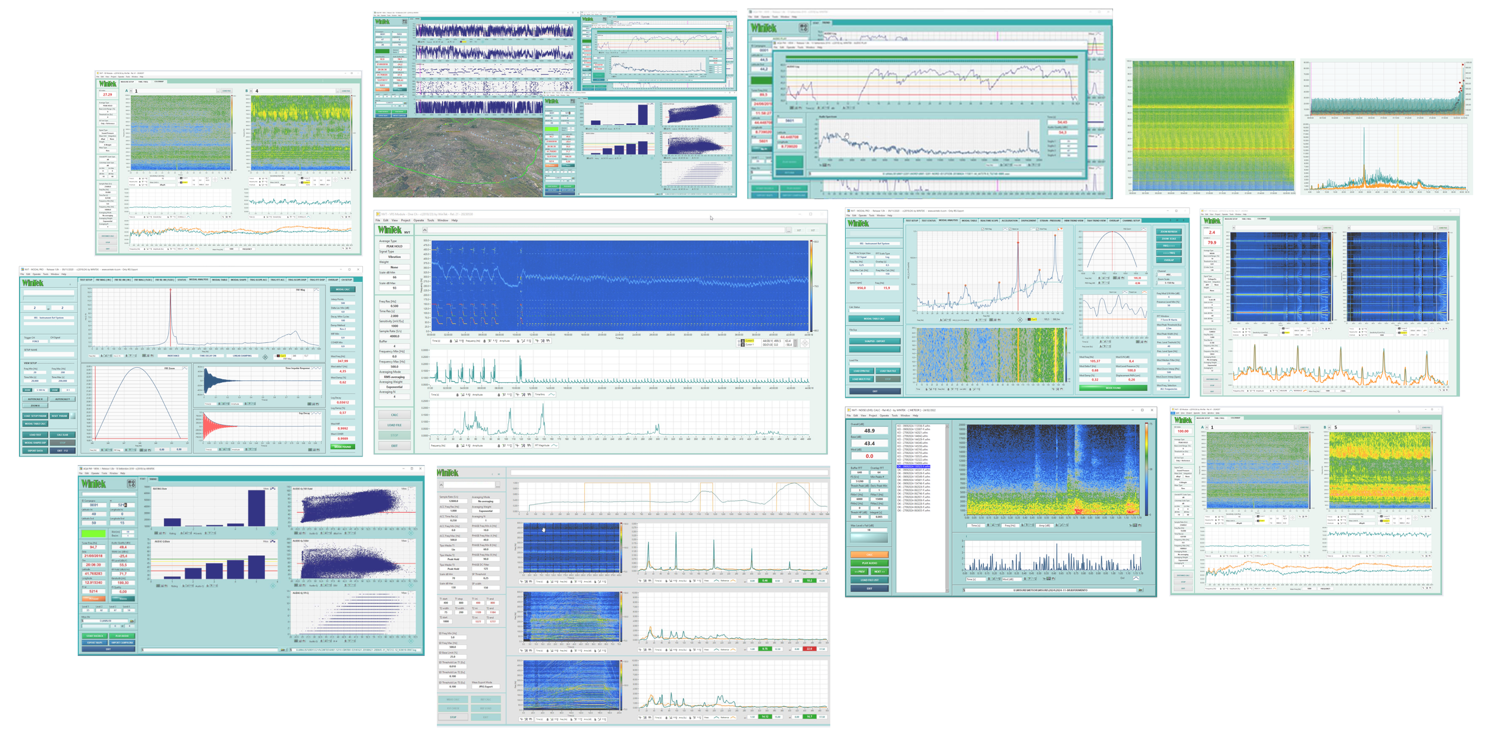The height and width of the screenshot is (736, 1495).
Task: Open the Signal Type Vibration selector
Action: click(394, 257)
